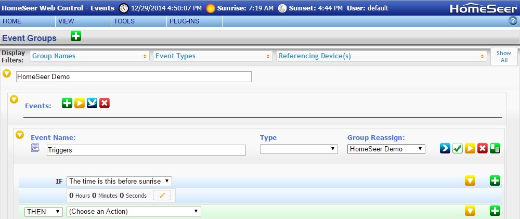Add a new event in Events row
The image size is (520, 219).
point(67,103)
